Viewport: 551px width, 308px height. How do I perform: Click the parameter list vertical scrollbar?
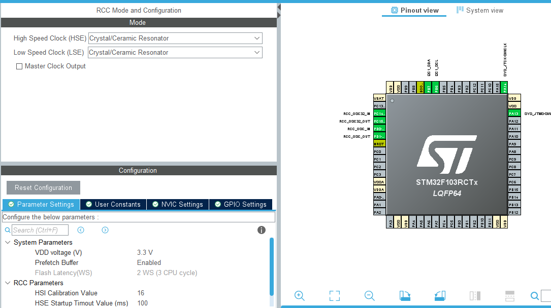pos(272,266)
